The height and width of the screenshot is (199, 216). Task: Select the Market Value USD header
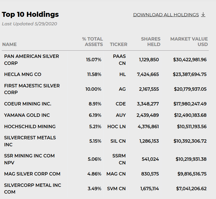(x=189, y=42)
